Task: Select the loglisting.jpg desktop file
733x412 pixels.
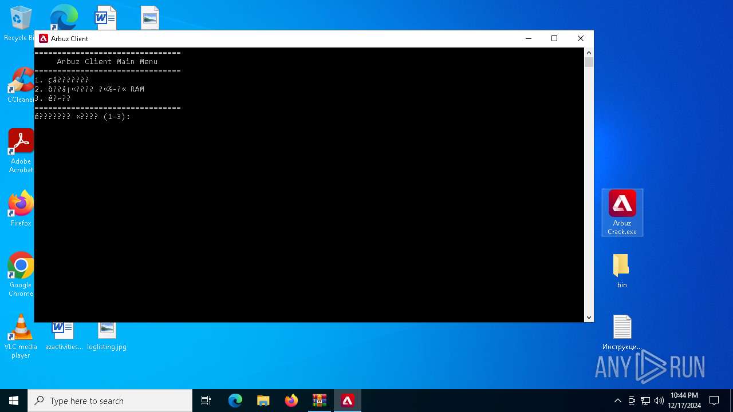Action: click(107, 336)
